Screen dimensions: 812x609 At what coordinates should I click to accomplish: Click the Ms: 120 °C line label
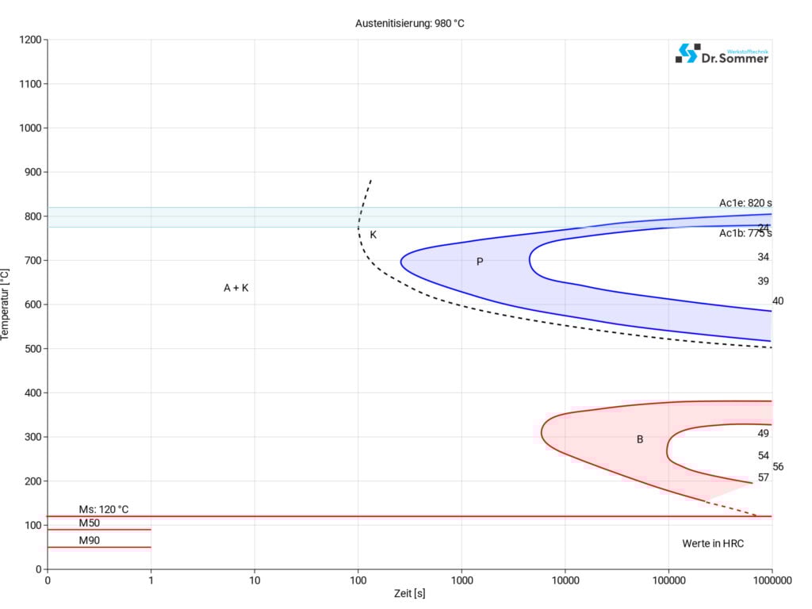pos(103,509)
